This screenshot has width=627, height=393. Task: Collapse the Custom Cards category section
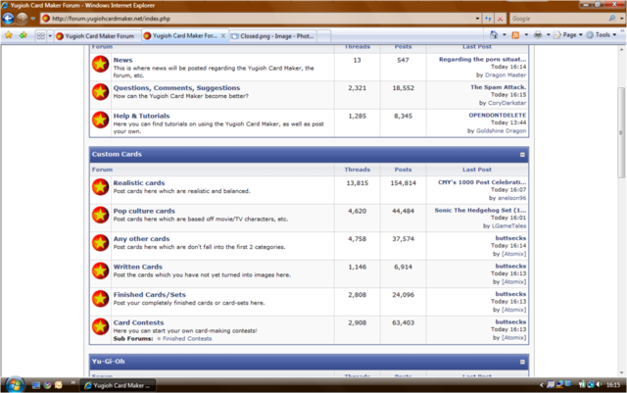tap(522, 155)
